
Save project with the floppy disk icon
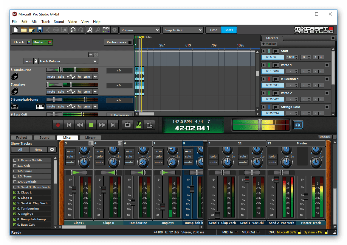pos(40,30)
